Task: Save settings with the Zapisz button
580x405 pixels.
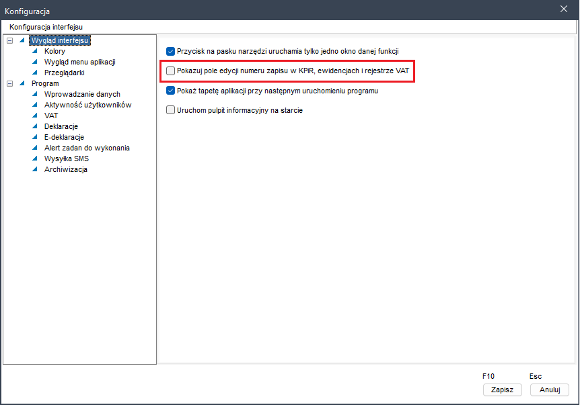Action: (x=503, y=390)
